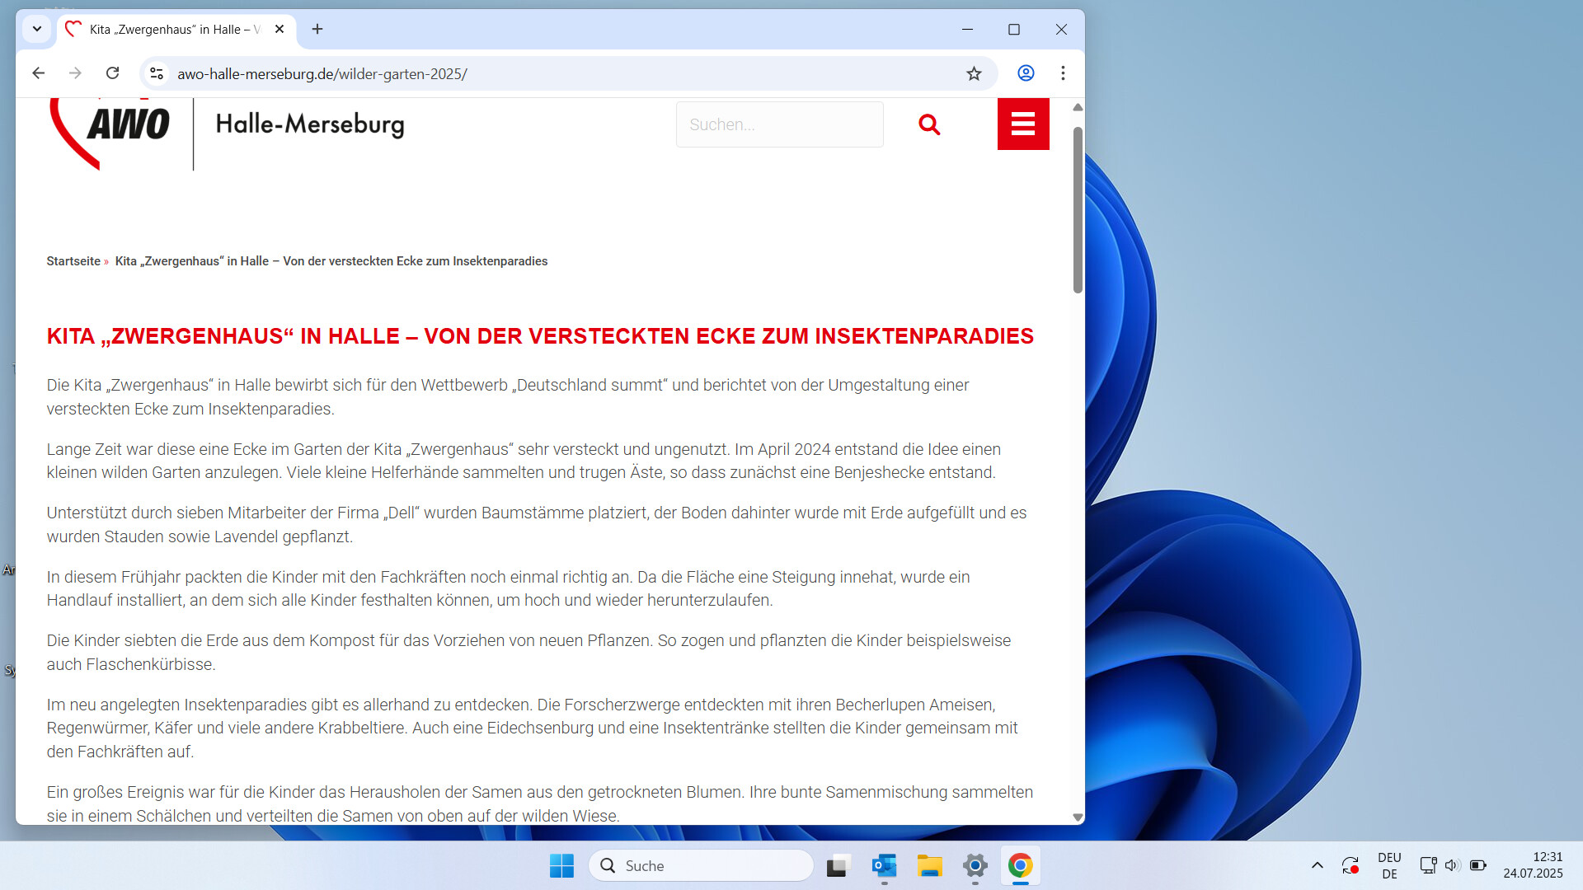Open Chrome three-dot menu
Viewport: 1583px width, 890px height.
point(1063,73)
